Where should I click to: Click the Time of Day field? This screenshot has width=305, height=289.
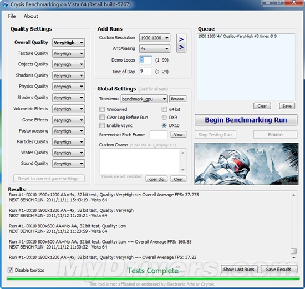click(x=145, y=71)
